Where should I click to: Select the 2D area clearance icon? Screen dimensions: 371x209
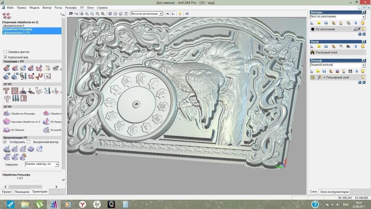pyautogui.click(x=15, y=91)
